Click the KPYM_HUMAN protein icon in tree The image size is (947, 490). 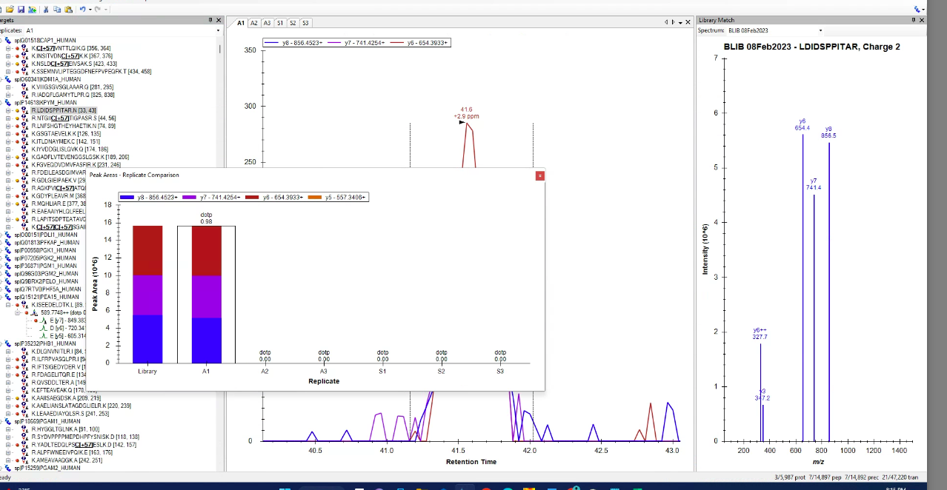tap(8, 103)
